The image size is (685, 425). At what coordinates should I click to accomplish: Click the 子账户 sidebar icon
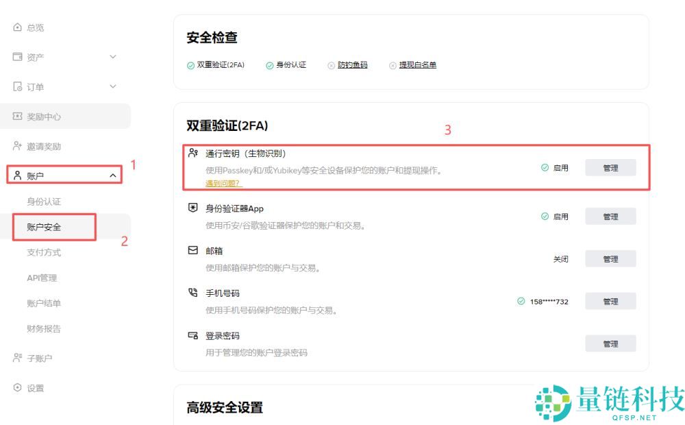16,358
